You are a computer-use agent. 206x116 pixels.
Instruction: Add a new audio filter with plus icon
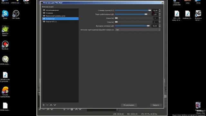(44, 105)
